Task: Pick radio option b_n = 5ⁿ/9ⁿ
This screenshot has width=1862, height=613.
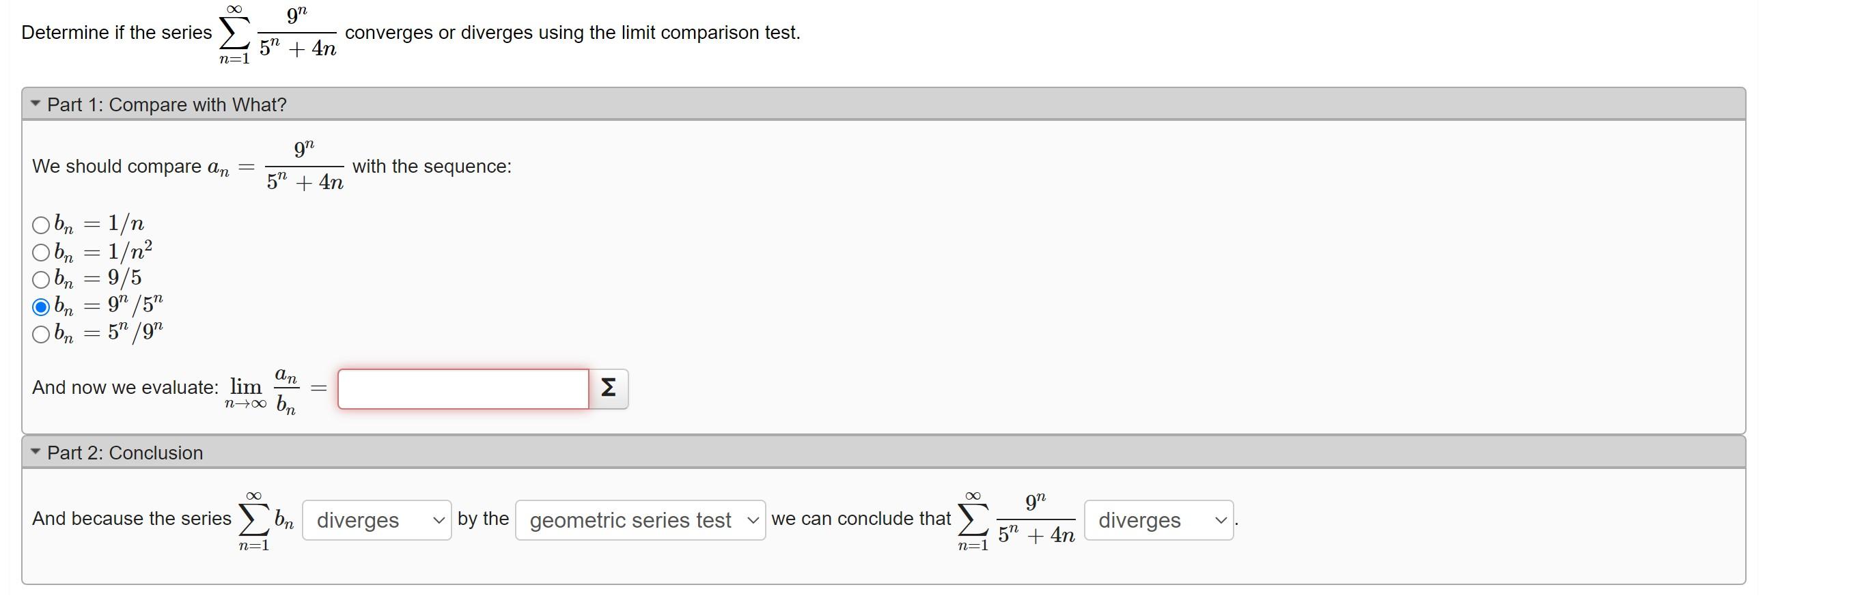Action: pyautogui.click(x=41, y=334)
